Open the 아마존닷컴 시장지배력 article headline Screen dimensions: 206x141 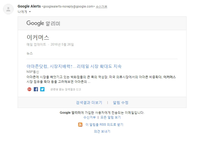click(74, 66)
